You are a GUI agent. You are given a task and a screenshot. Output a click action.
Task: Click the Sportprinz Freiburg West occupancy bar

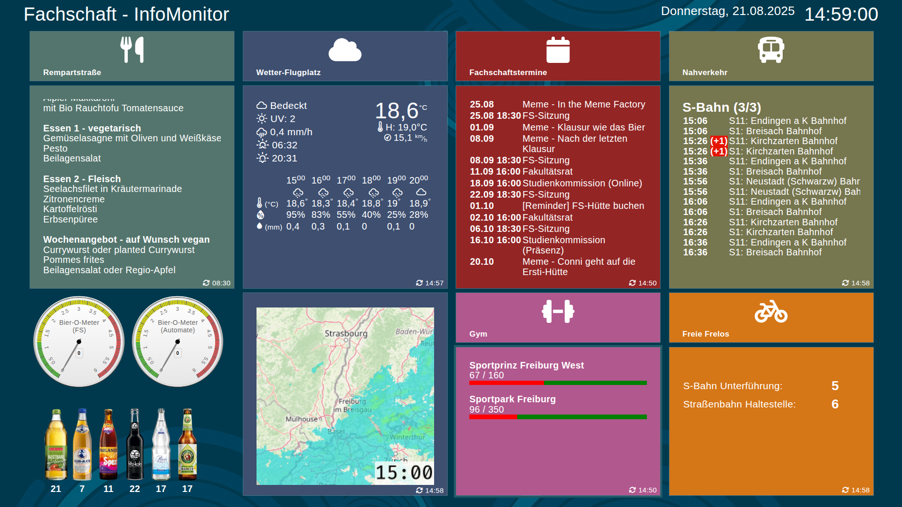pos(558,383)
